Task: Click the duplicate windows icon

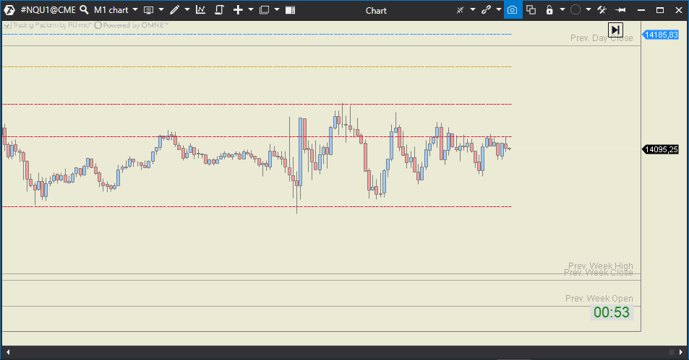Action: click(x=531, y=9)
